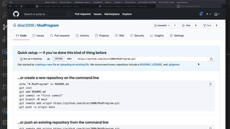Focus the Search or jump to field
The image size is (230, 129).
[x=47, y=14]
